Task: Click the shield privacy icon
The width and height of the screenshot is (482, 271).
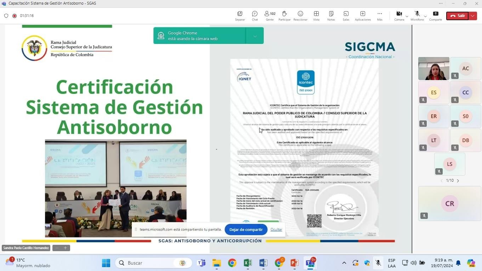Action: click(6, 16)
